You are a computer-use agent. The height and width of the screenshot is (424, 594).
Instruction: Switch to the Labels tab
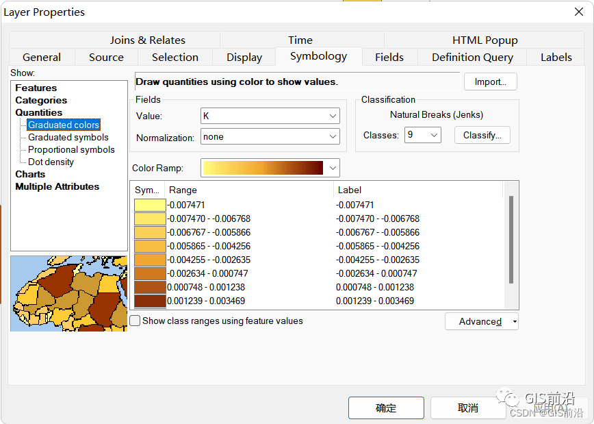tap(556, 58)
